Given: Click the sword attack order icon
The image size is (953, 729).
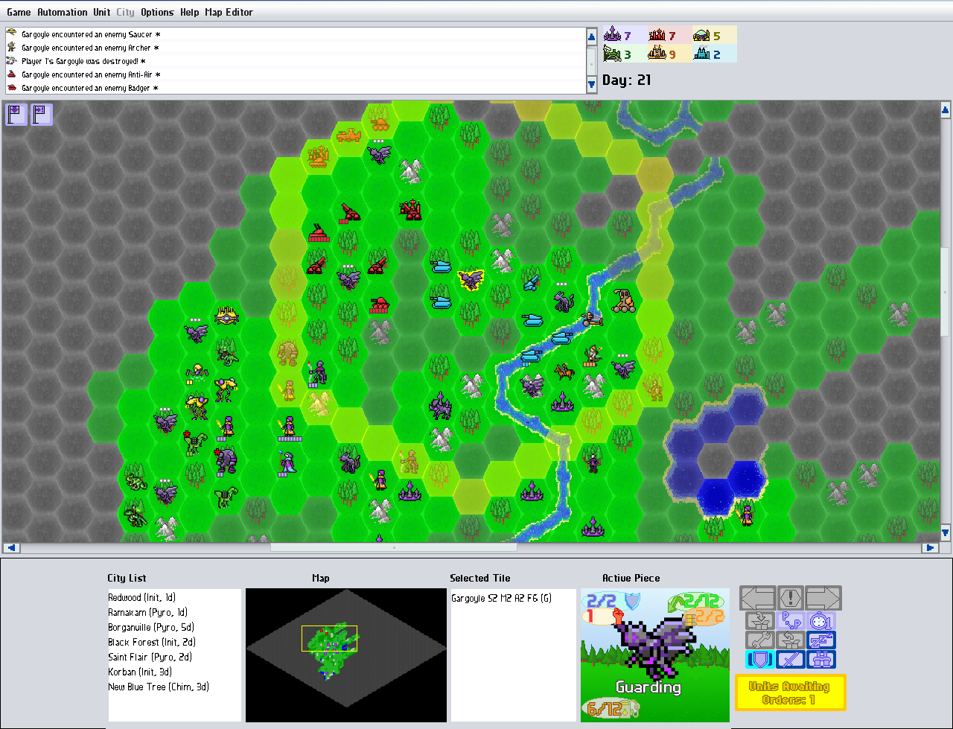Looking at the screenshot, I should (x=791, y=660).
